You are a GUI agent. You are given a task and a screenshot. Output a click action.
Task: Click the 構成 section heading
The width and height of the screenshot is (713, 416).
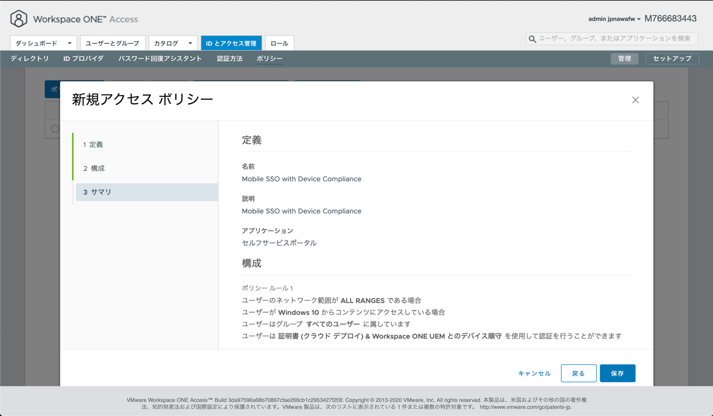point(252,263)
